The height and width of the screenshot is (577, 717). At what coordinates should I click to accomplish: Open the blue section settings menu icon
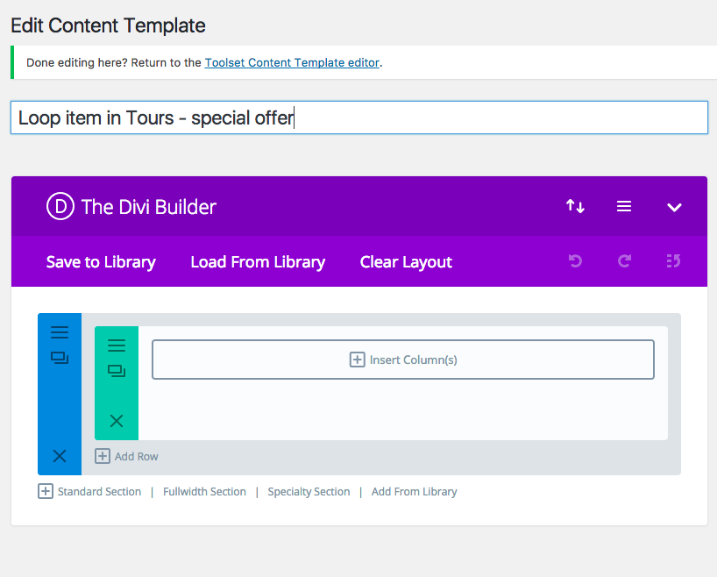pos(60,332)
